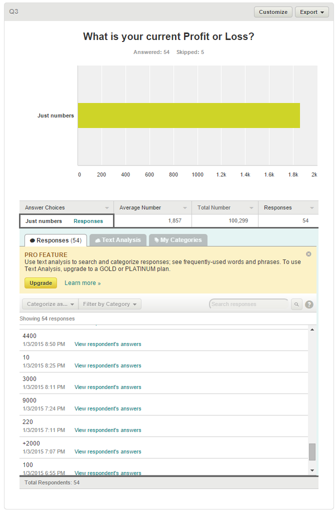Open the Average Number column dropdown arrow
The image size is (336, 514).
coord(185,208)
